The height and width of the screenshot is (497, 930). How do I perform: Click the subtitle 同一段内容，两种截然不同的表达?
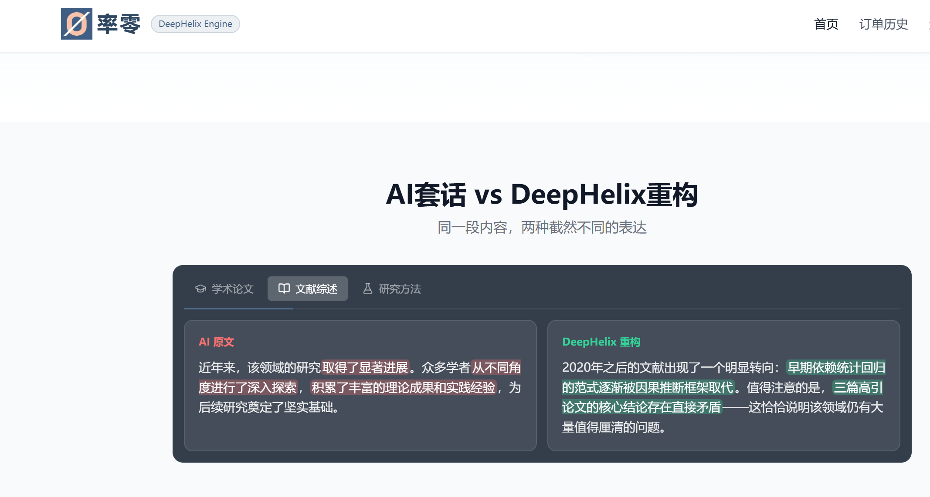point(542,228)
